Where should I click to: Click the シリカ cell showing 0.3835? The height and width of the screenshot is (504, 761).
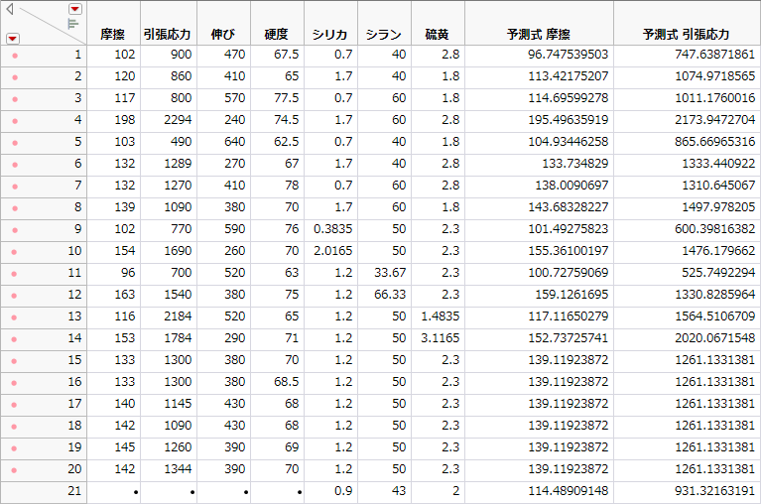pos(333,229)
